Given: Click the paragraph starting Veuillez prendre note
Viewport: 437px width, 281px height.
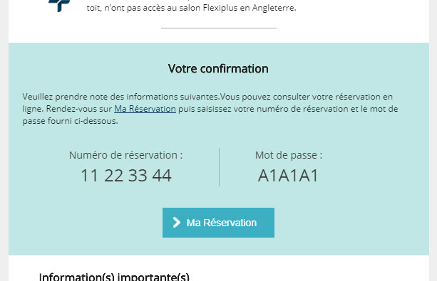Looking at the screenshot, I should point(210,109).
